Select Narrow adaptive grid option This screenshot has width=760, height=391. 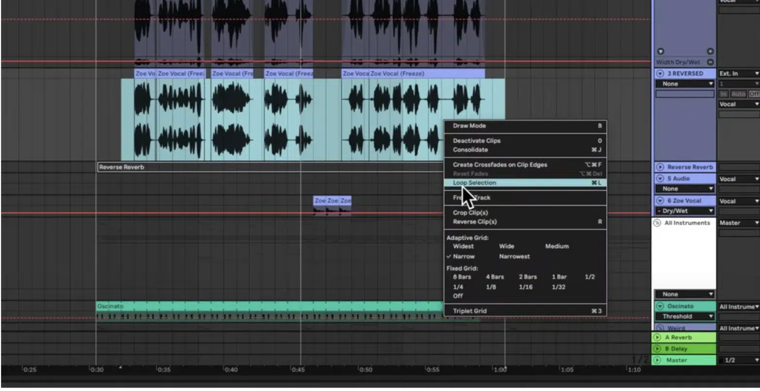pyautogui.click(x=464, y=256)
